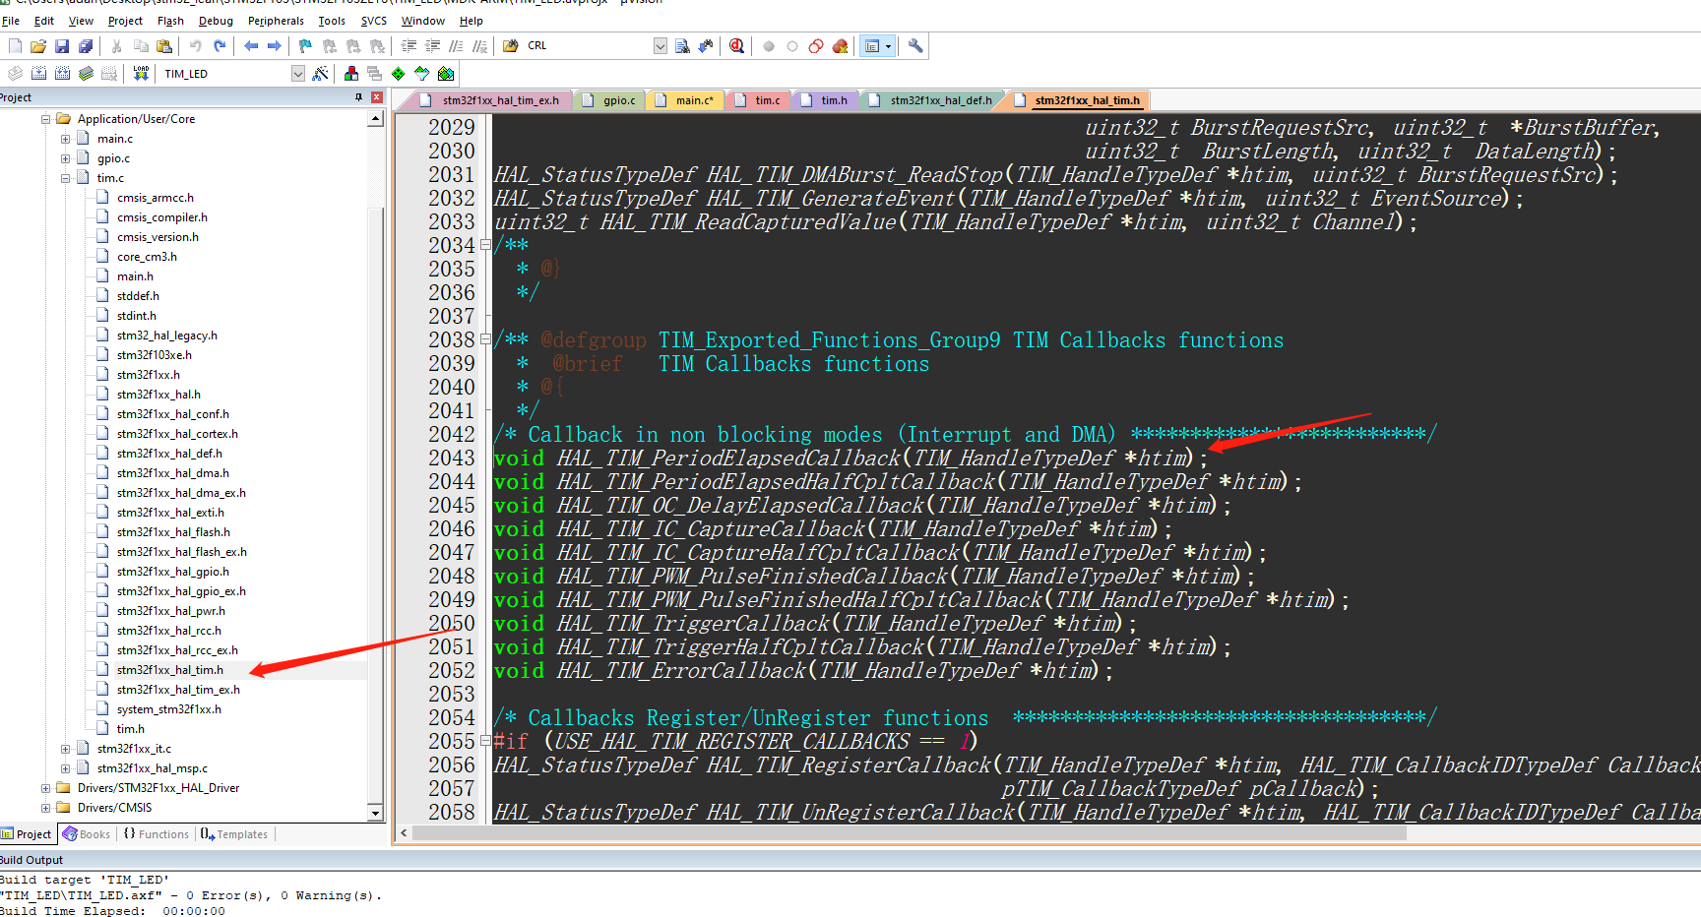Navigate backwards with the blue left arrow
The height and width of the screenshot is (917, 1701).
click(251, 46)
